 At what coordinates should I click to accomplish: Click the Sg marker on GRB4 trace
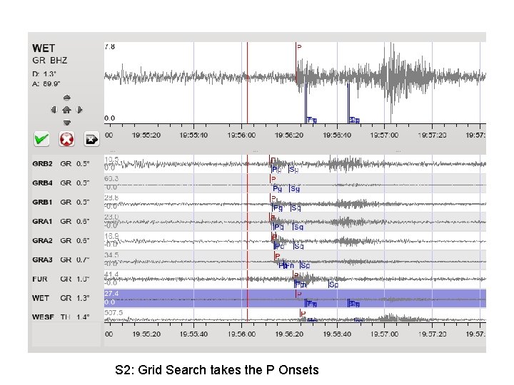[x=295, y=188]
